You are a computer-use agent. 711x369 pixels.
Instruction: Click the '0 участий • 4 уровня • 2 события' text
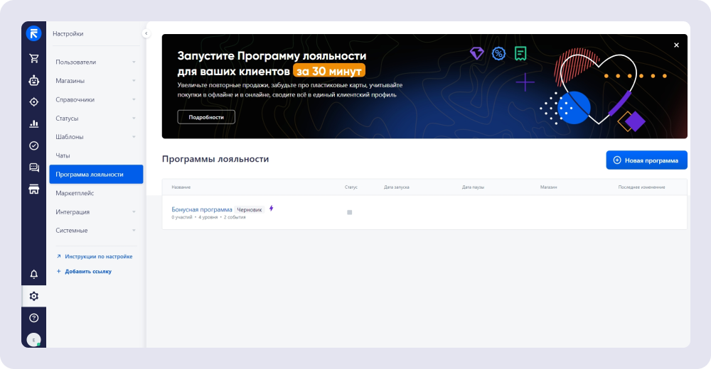(208, 217)
